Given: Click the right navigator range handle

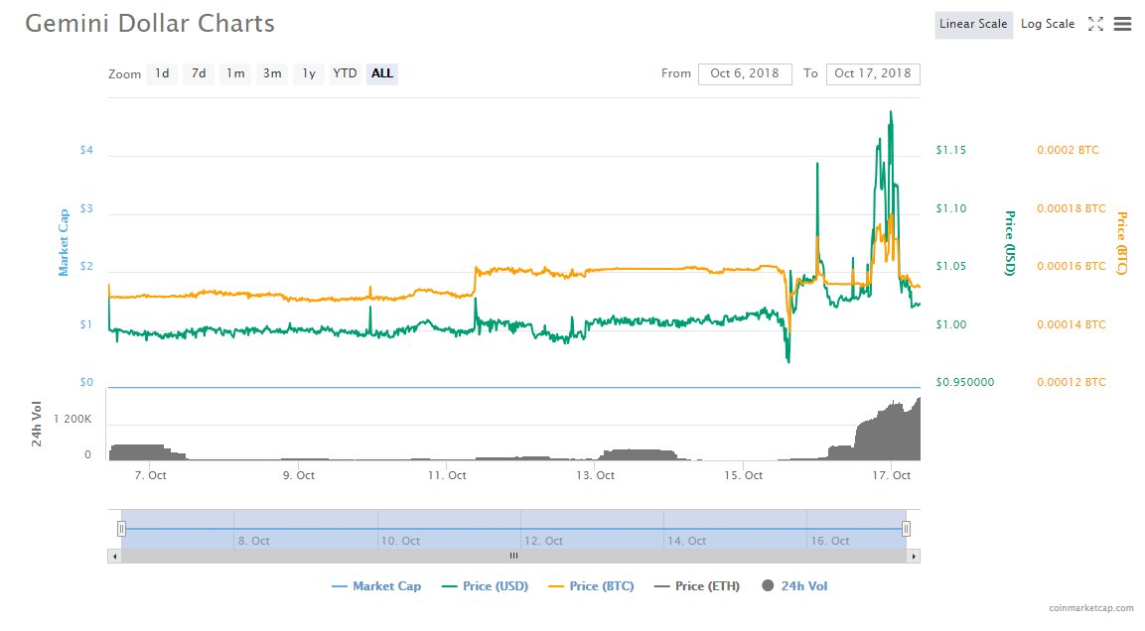Looking at the screenshot, I should (x=906, y=529).
